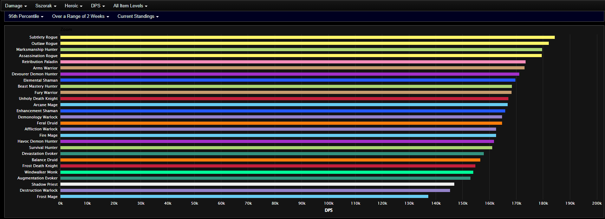This screenshot has height=219, width=605.
Task: Click the teal Devastation Evoker bar
Action: click(272, 153)
